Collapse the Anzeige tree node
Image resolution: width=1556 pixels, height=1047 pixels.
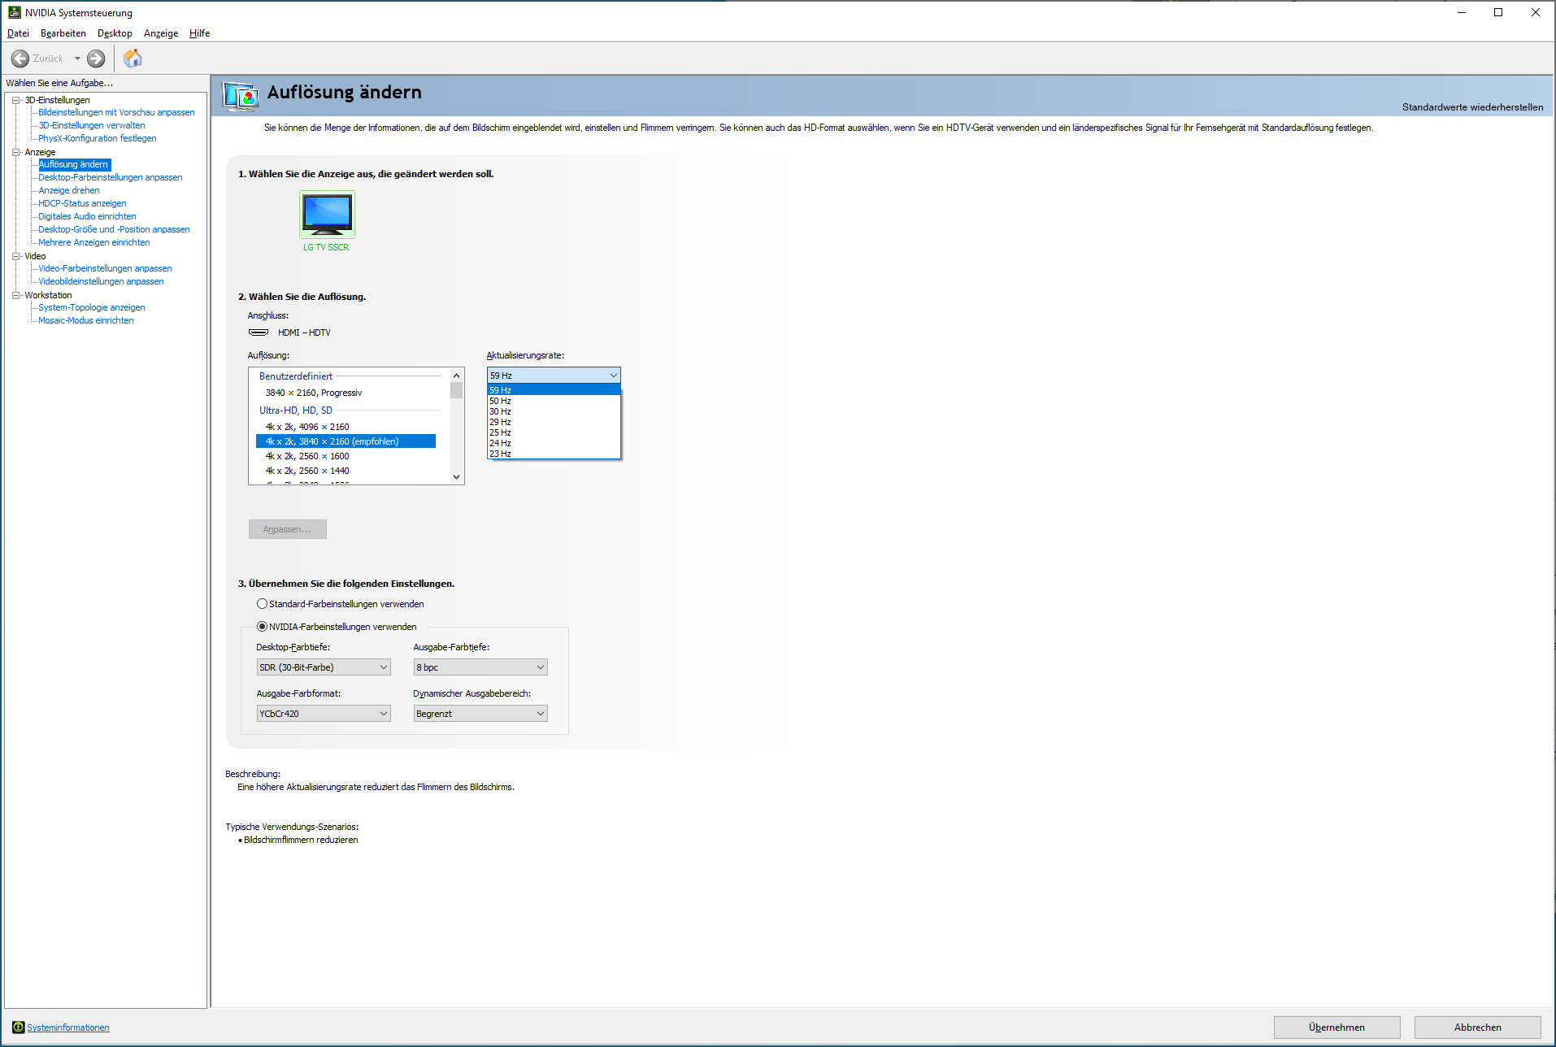point(15,152)
